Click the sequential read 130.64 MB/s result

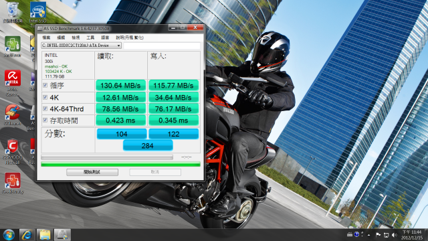click(120, 86)
